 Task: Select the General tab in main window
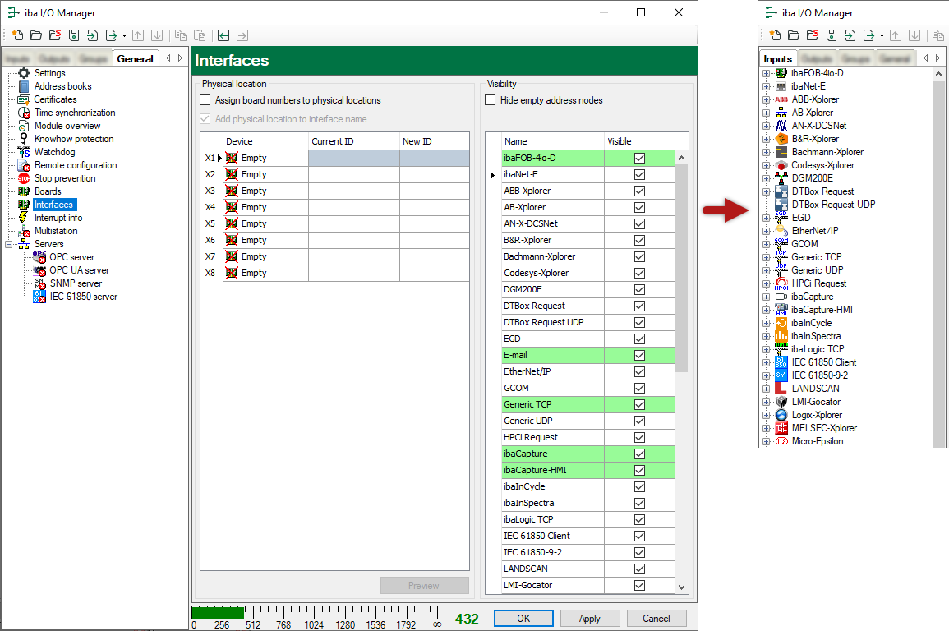(135, 58)
